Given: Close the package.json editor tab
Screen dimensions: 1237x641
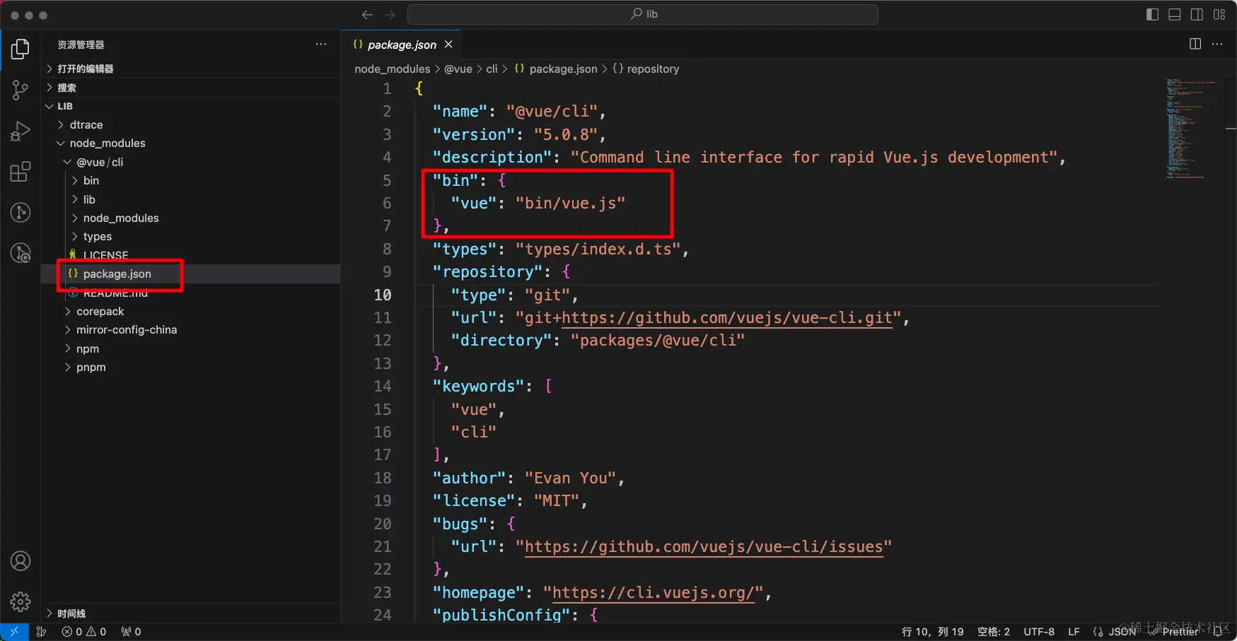Looking at the screenshot, I should click(x=448, y=45).
